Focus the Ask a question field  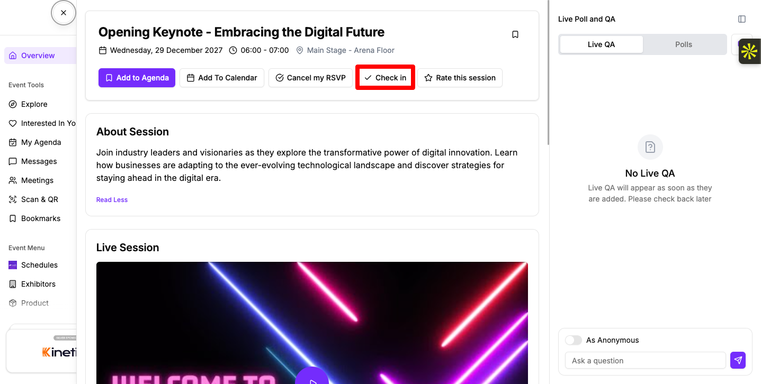tap(646, 360)
